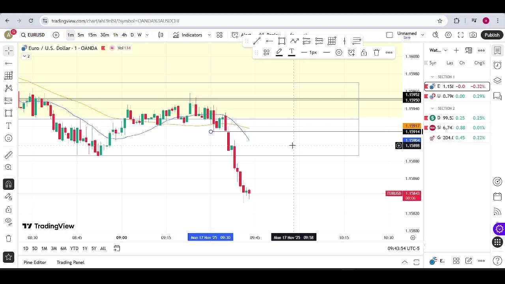Screen dimensions: 505x284
Task: Open drawing templates in the floating toolbar
Action: pyautogui.click(x=266, y=52)
